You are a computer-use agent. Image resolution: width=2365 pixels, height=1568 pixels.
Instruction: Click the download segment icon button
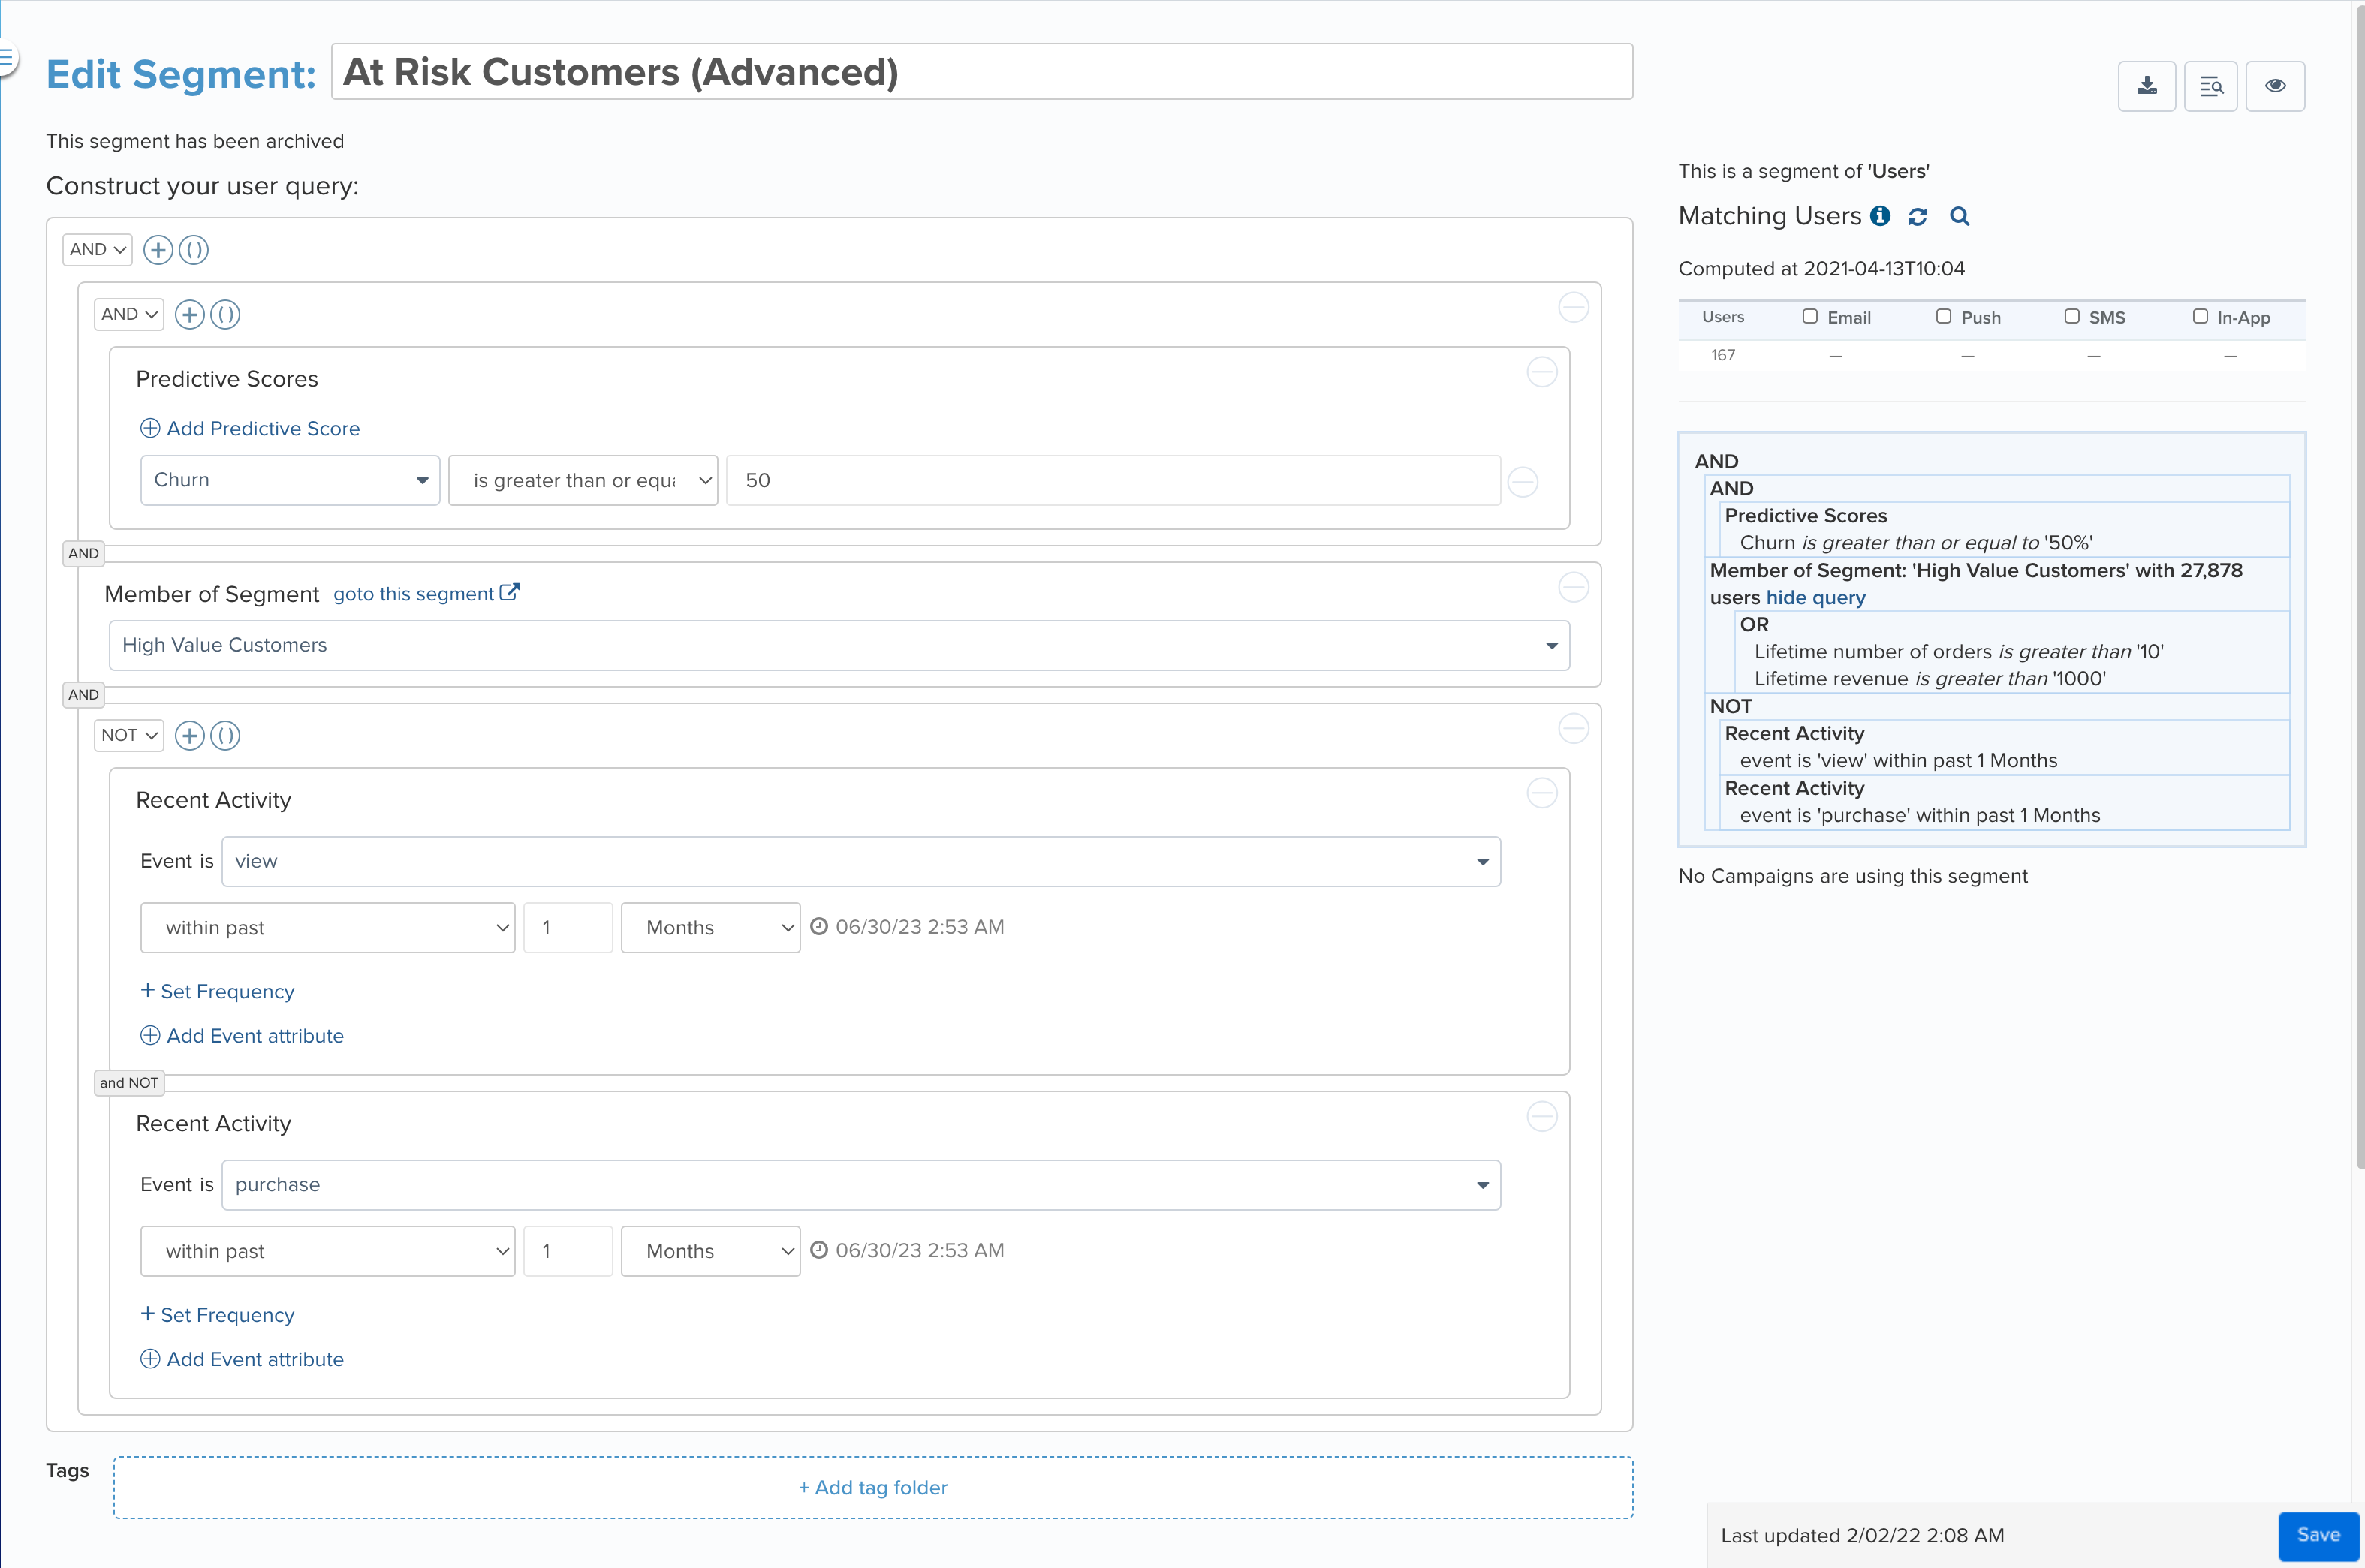point(2146,86)
